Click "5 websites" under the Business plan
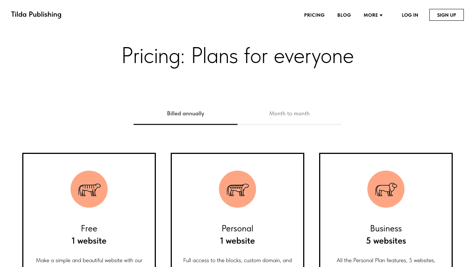This screenshot has width=475, height=267. point(386,241)
